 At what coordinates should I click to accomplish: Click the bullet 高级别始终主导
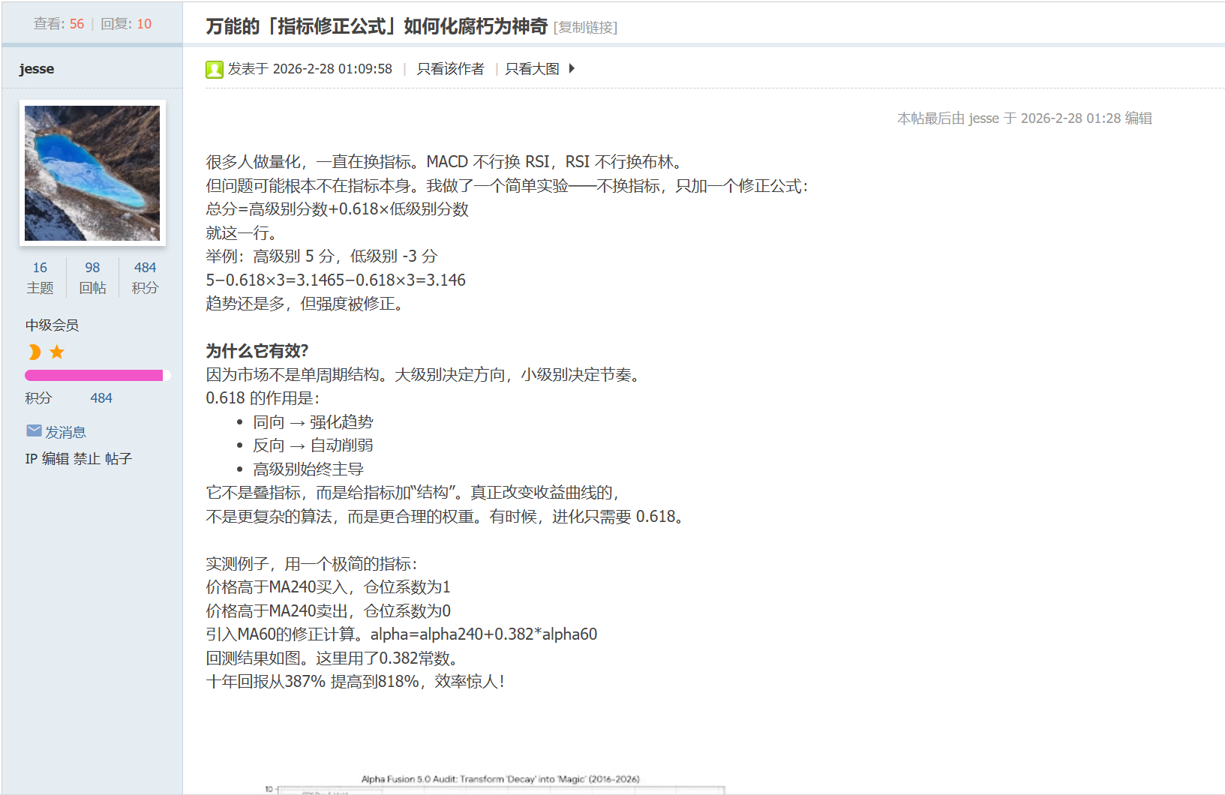tap(308, 469)
